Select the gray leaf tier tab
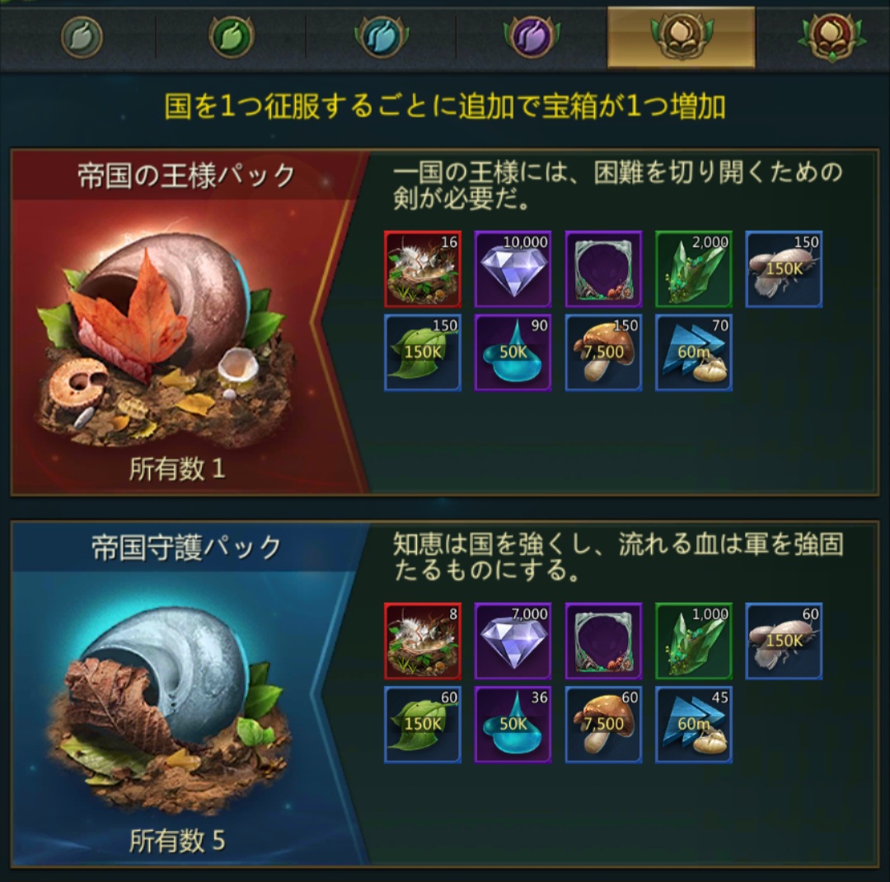This screenshot has width=890, height=882. coord(82,37)
